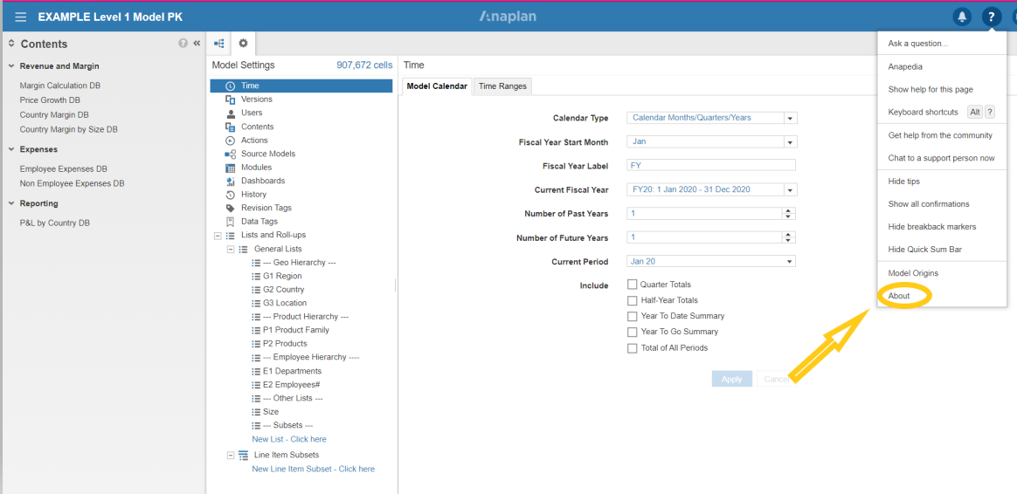Click the History clock-arrow icon
The image size is (1017, 494).
tap(231, 195)
